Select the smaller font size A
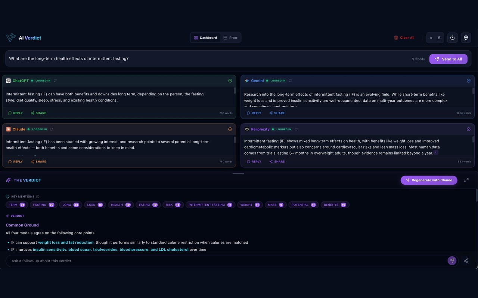The height and width of the screenshot is (298, 478). (x=431, y=38)
